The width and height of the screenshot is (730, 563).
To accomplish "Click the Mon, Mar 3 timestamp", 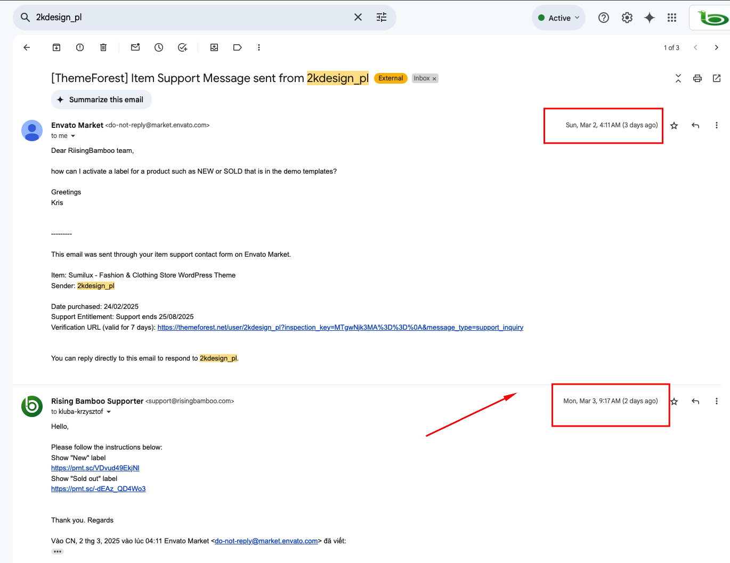I will point(611,401).
